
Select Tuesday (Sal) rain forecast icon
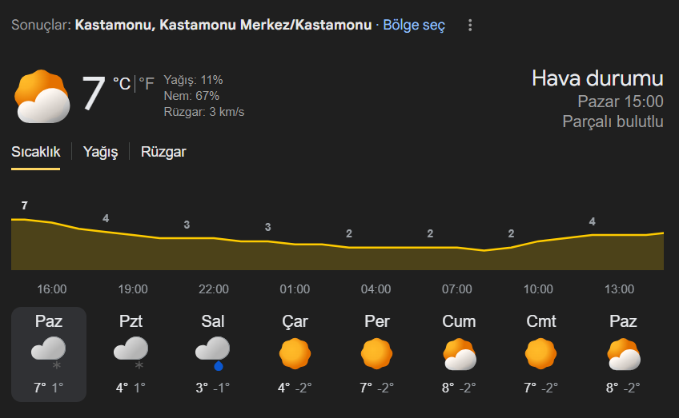pos(213,352)
